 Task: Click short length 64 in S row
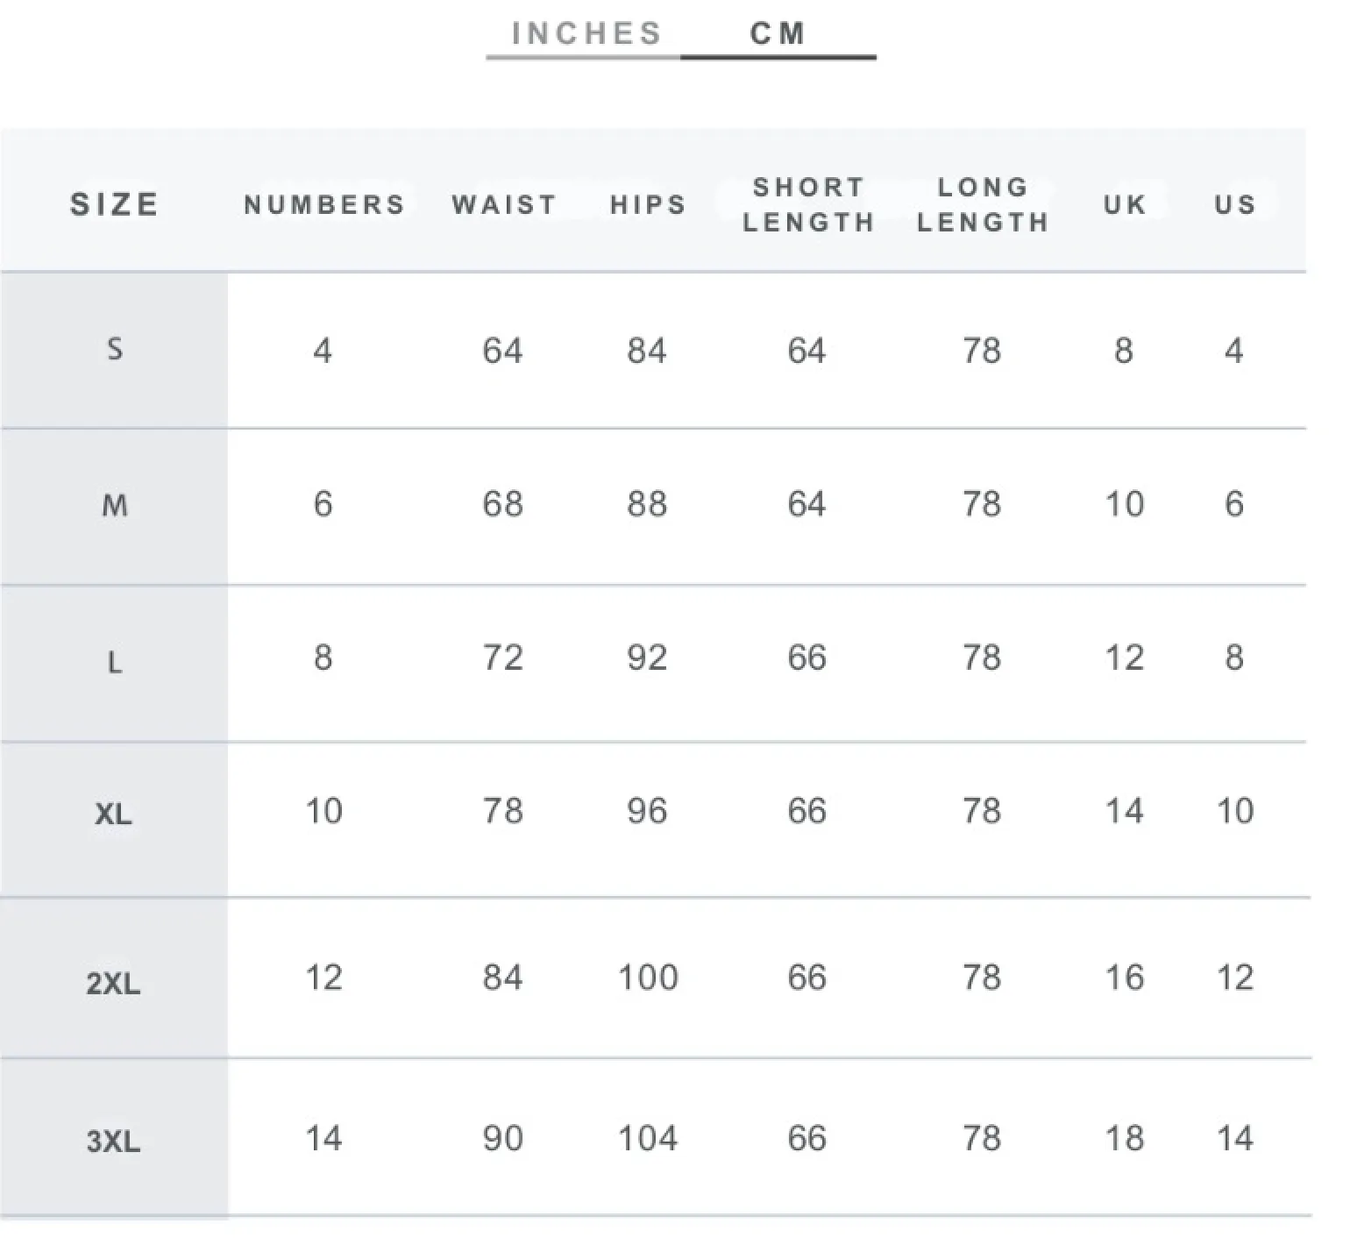[x=806, y=351]
